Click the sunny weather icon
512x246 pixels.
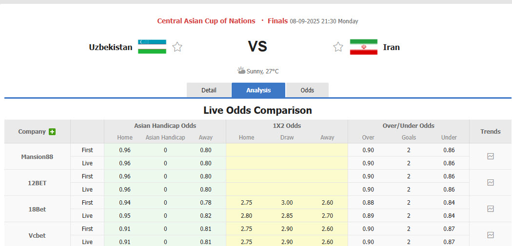coord(241,71)
